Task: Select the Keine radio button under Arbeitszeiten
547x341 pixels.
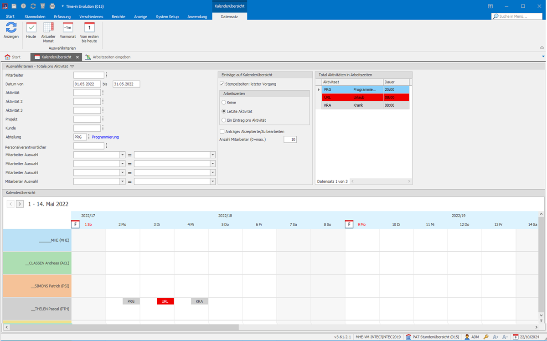Action: [x=223, y=102]
